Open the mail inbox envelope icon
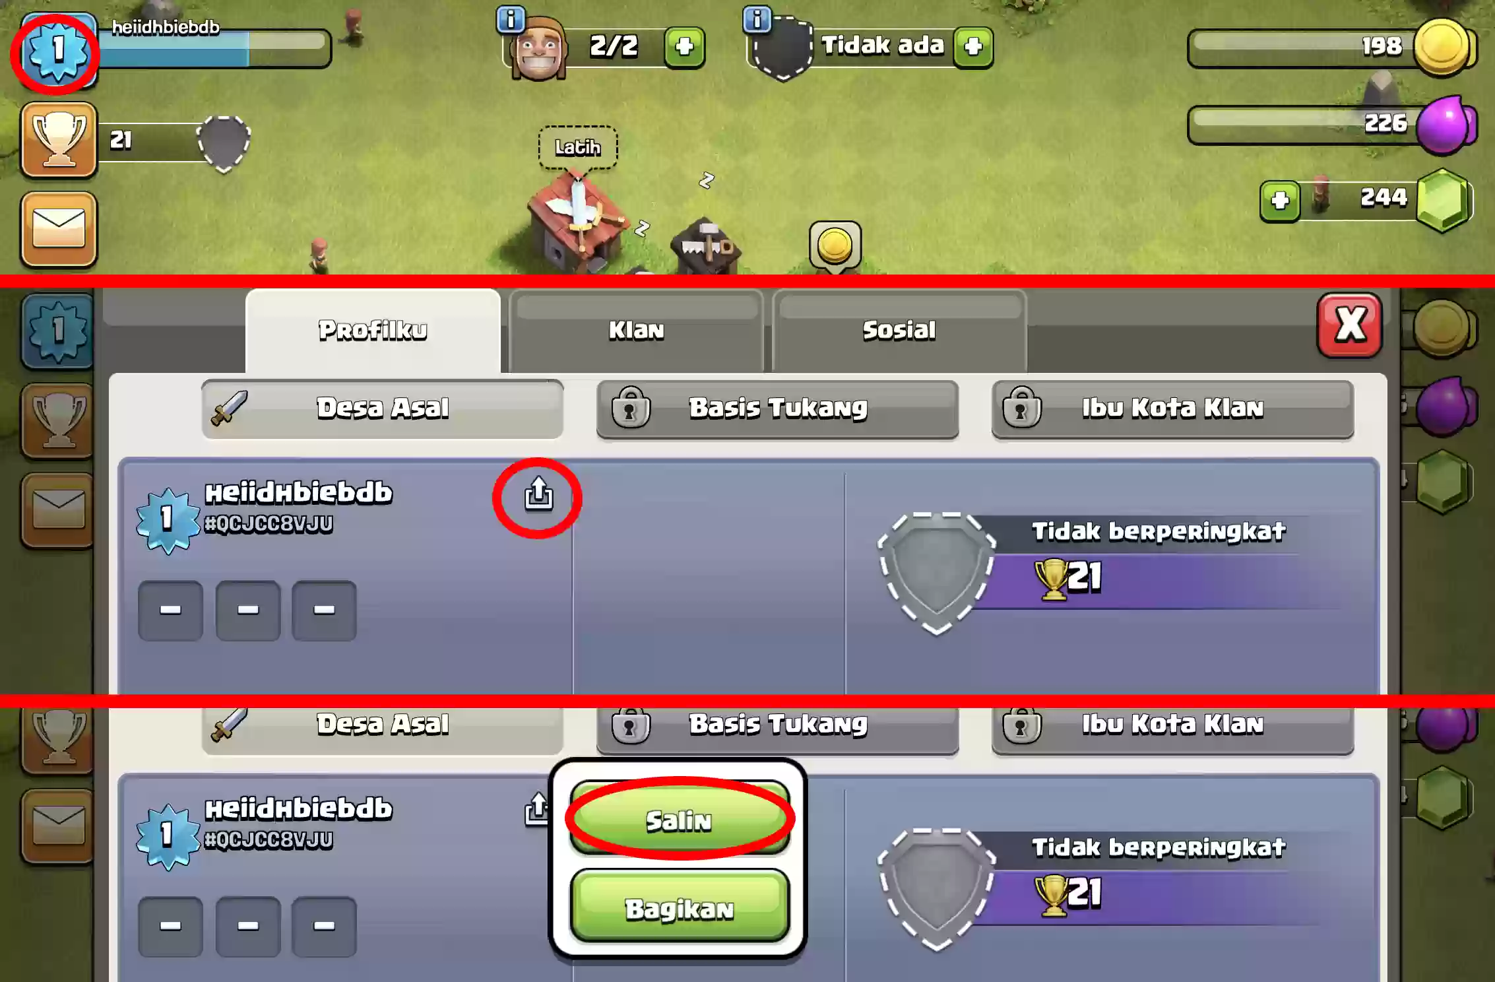Viewport: 1495px width, 982px height. point(59,228)
